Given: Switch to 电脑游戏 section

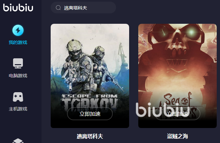Looking at the screenshot, I should tap(18, 76).
